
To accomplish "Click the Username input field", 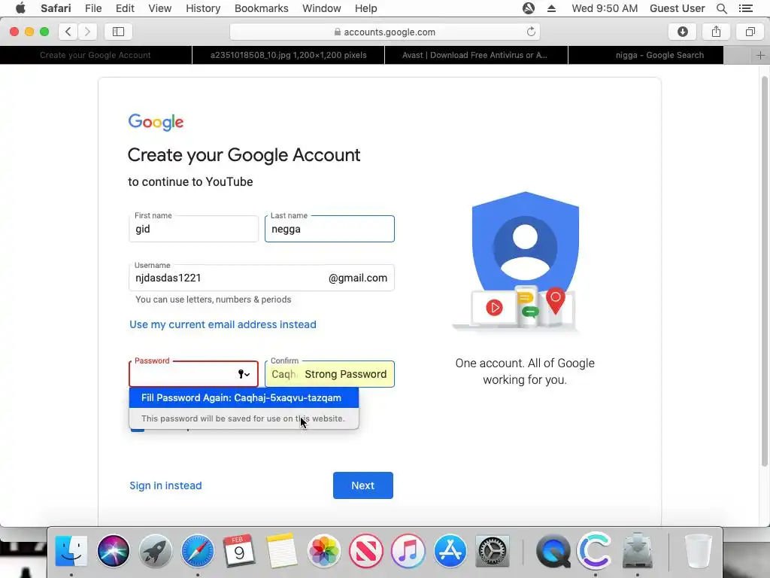I will (261, 278).
